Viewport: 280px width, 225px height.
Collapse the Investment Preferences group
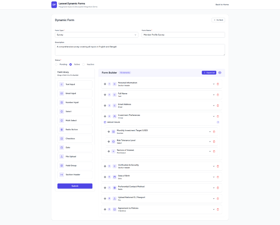pos(214,116)
